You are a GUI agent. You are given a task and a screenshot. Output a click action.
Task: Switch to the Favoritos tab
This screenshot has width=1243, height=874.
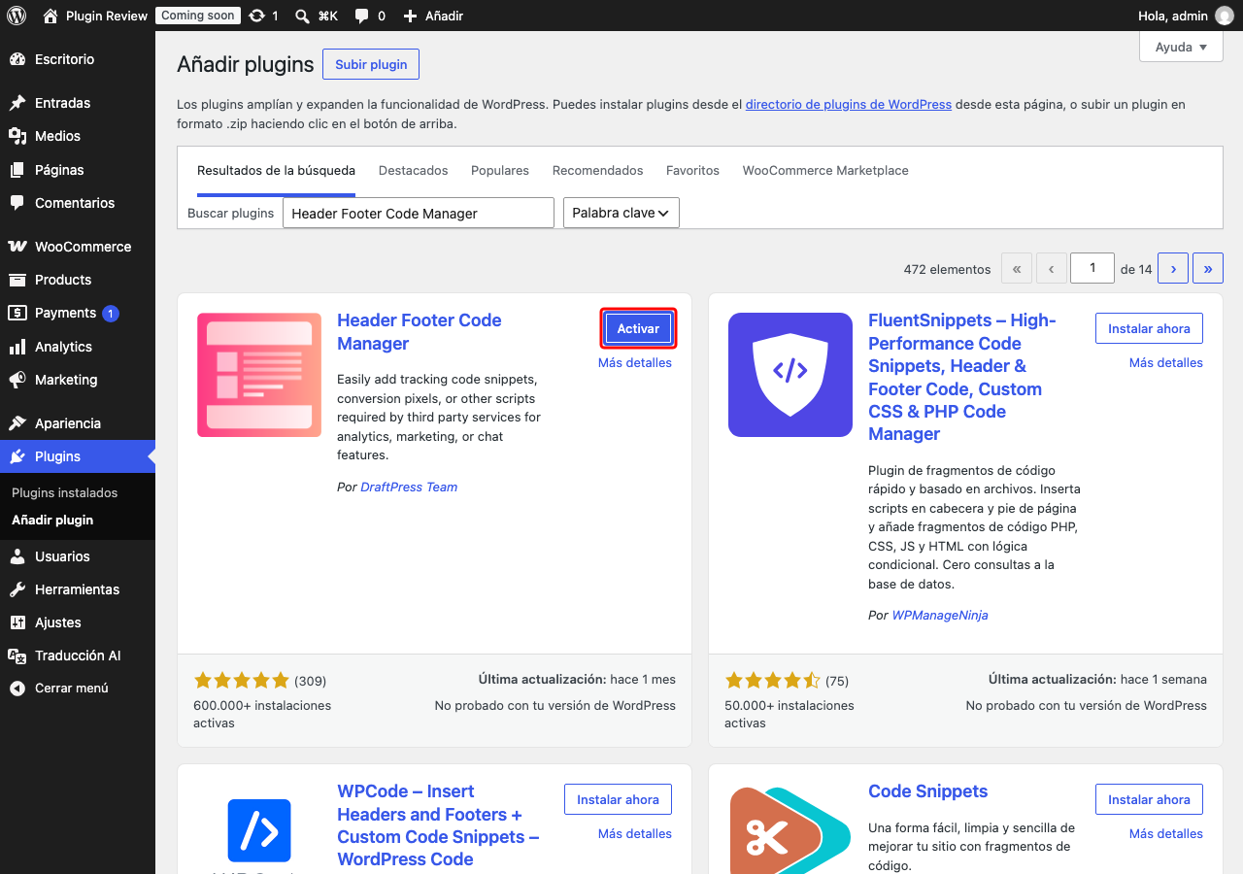tap(692, 171)
